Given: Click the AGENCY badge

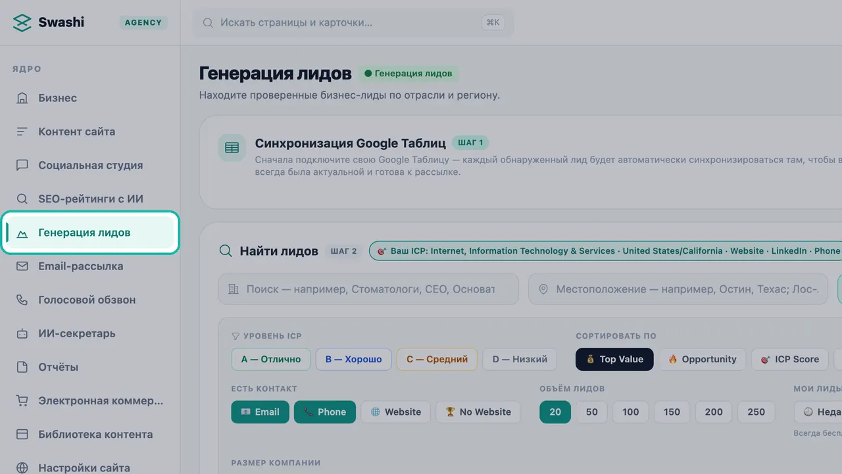Looking at the screenshot, I should coord(143,22).
